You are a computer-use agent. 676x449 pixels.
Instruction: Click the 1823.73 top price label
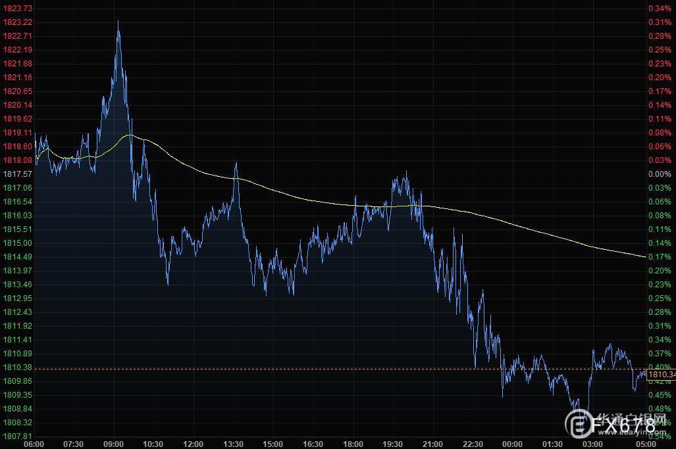(18, 9)
